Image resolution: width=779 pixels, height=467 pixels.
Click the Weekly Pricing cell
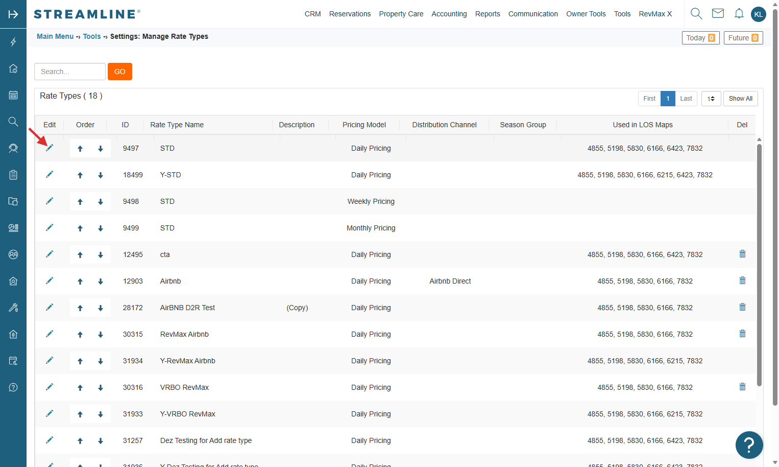point(371,201)
